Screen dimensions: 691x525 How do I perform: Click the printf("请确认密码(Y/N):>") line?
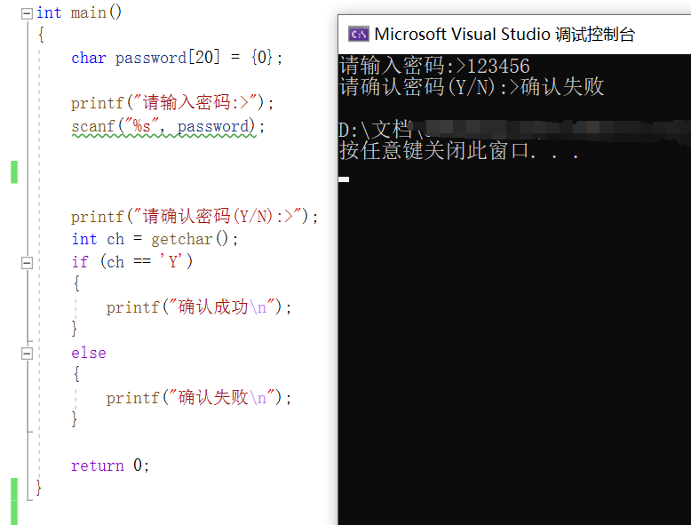click(195, 217)
